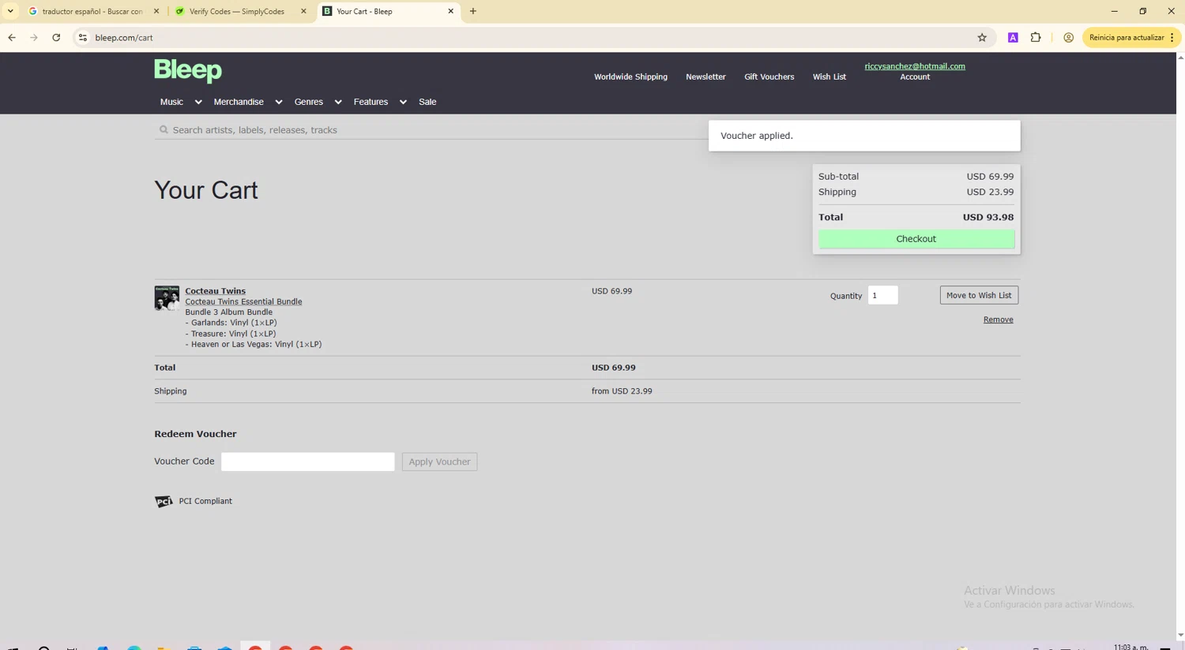The image size is (1185, 650).
Task: Click the Reinicia para actualizar button
Action: [x=1131, y=37]
